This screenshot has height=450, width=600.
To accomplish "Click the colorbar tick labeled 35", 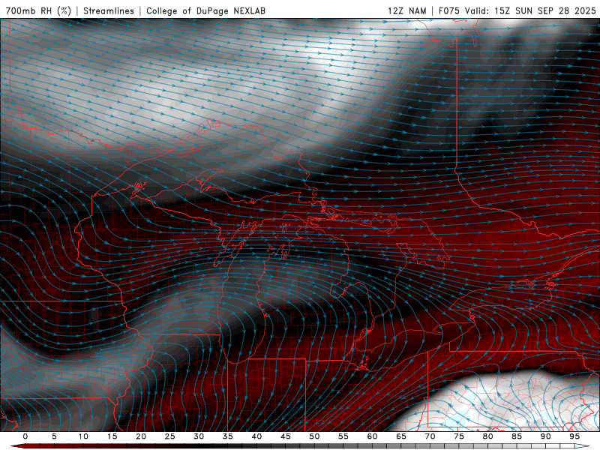I will [228, 436].
